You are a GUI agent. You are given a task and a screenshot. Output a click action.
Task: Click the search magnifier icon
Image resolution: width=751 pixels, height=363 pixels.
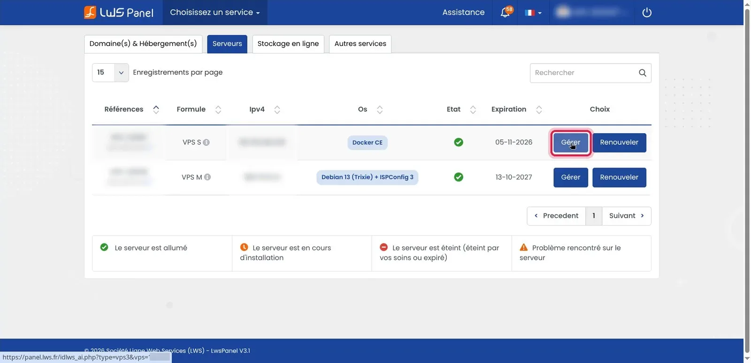tap(643, 73)
